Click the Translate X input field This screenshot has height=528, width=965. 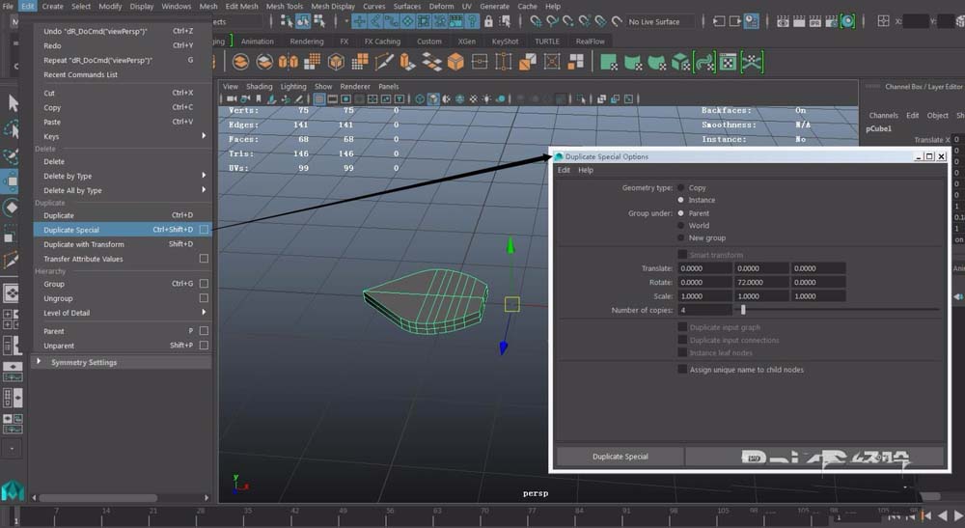[704, 268]
